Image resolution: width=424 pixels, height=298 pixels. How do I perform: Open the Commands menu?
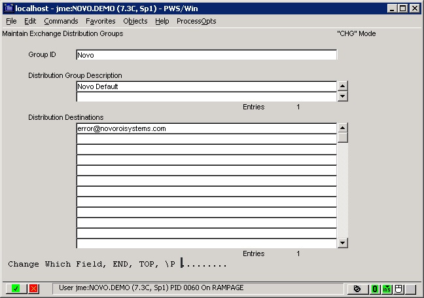pyautogui.click(x=61, y=21)
